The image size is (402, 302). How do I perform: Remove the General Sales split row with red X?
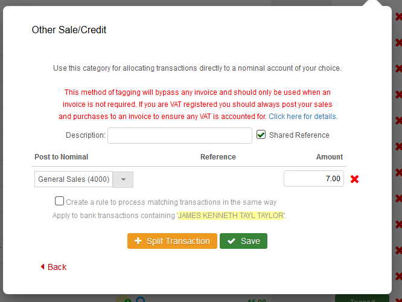354,179
